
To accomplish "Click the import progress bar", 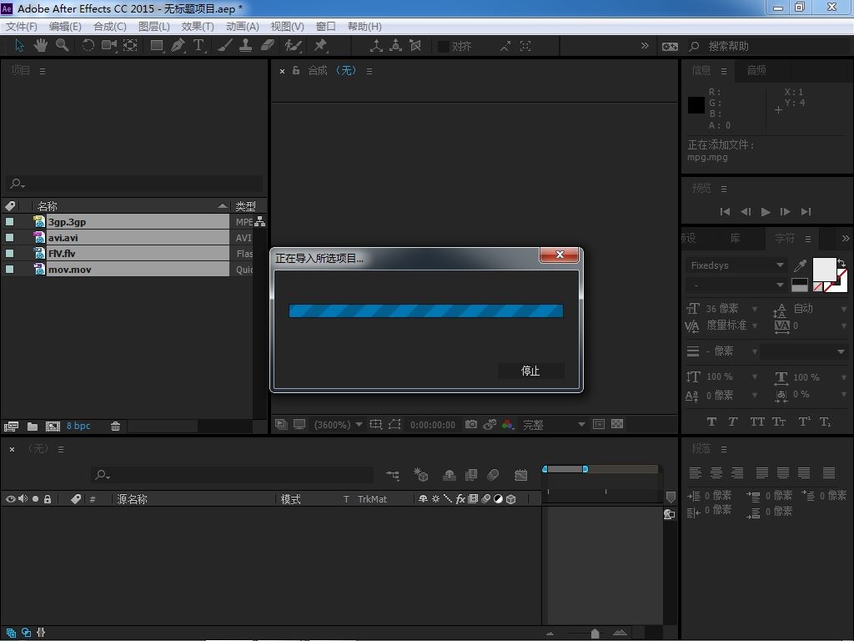I will (x=426, y=310).
